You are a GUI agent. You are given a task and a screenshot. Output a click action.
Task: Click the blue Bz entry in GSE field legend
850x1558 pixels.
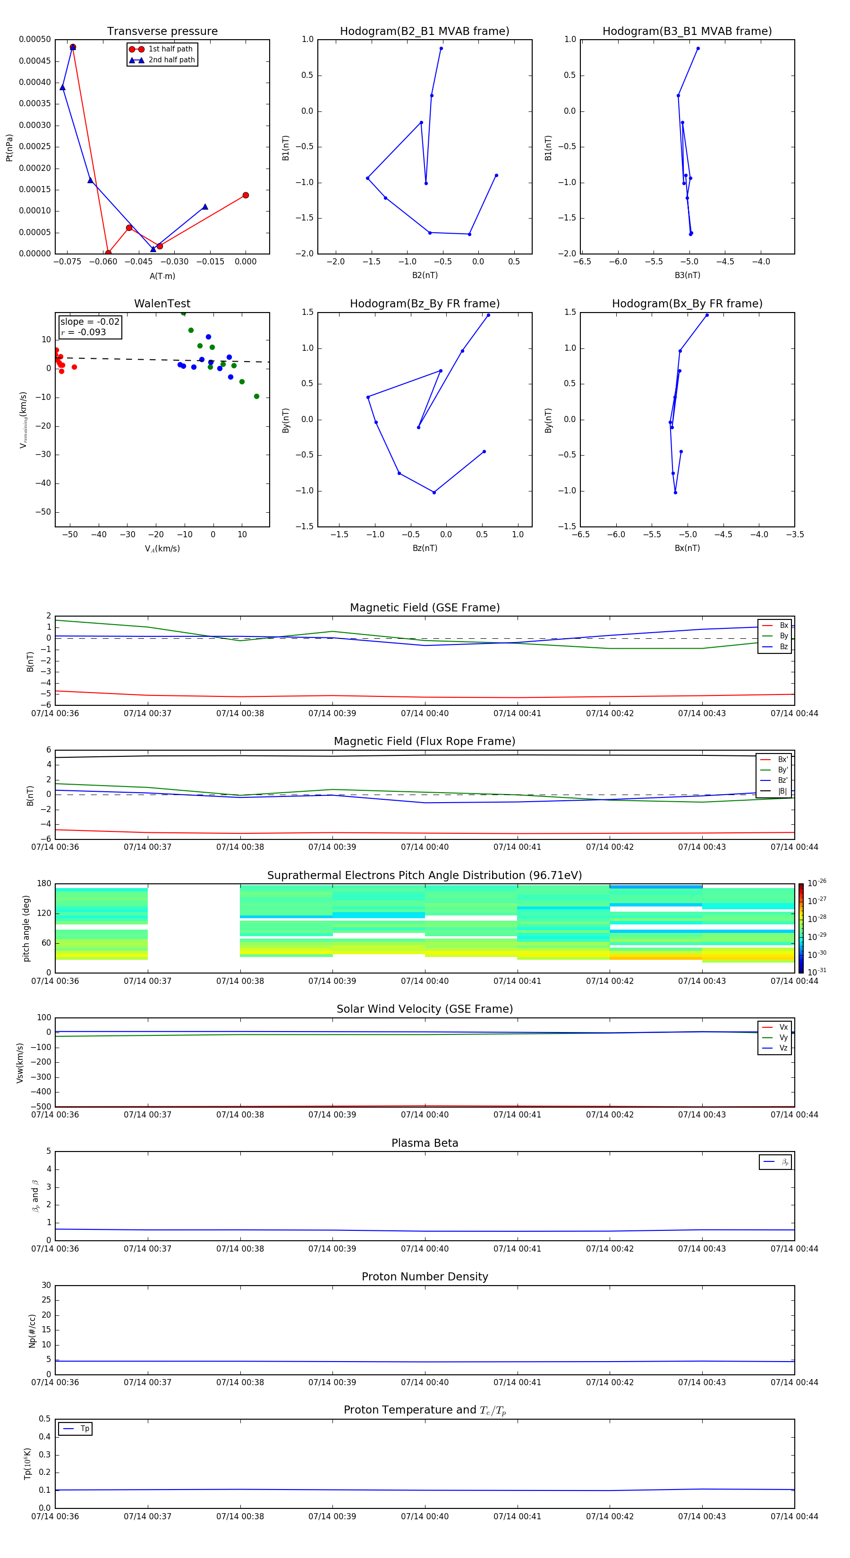coord(775,647)
